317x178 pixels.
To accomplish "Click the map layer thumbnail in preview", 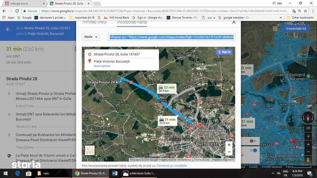I will 90,150.
